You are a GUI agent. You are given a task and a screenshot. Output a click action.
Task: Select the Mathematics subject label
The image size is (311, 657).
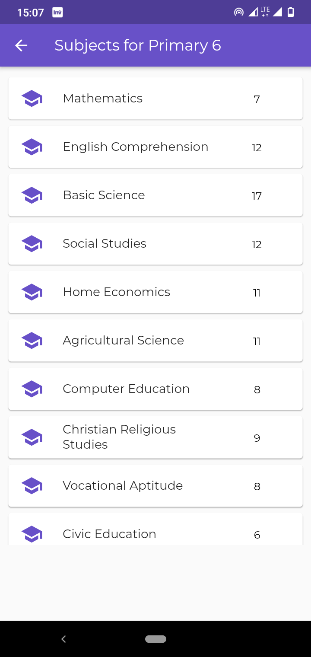click(103, 99)
